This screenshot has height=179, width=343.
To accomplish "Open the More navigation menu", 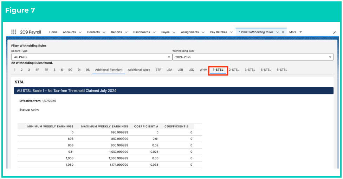I will 295,32.
